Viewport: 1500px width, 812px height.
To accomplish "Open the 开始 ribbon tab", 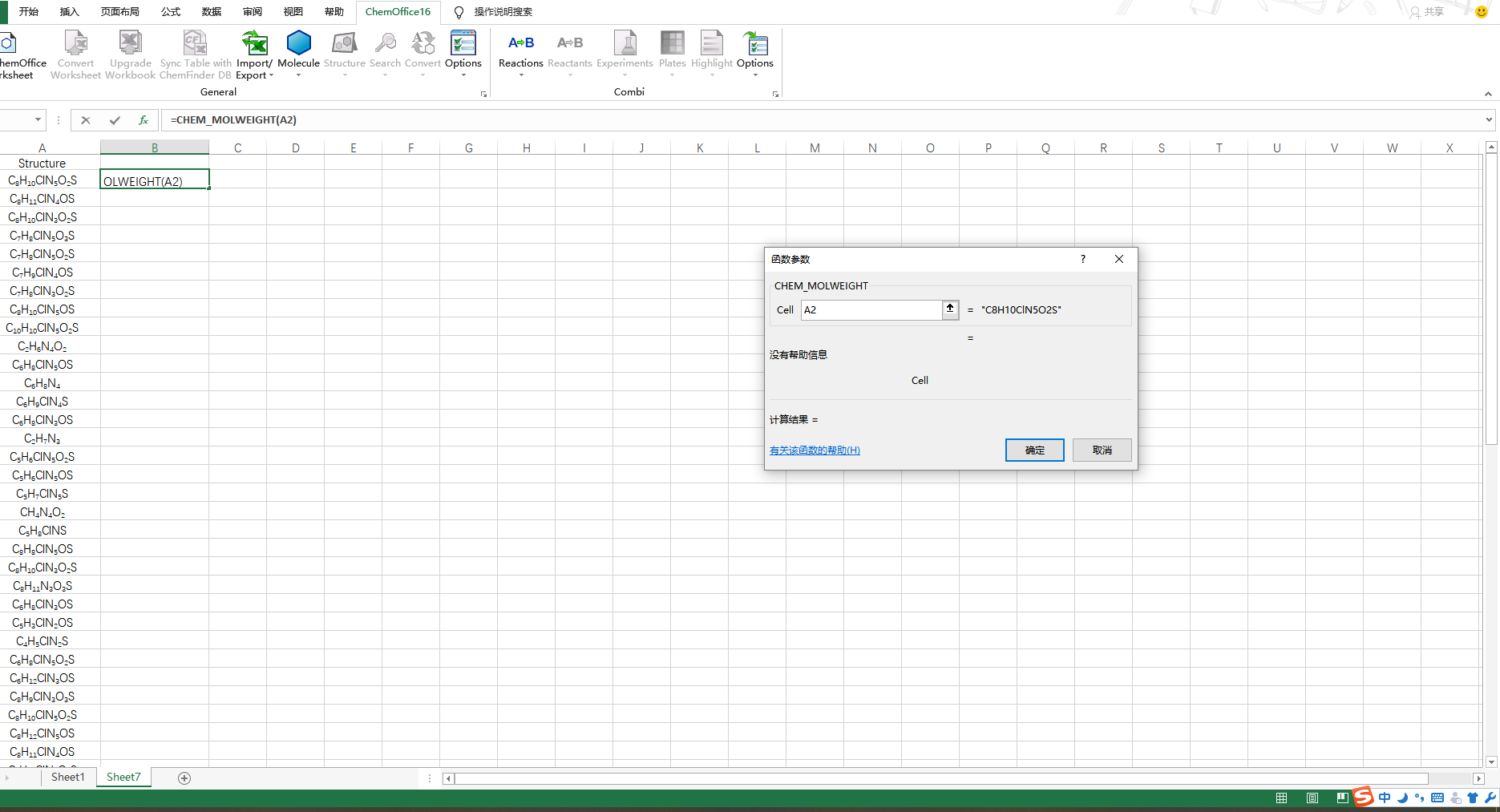I will pos(29,12).
